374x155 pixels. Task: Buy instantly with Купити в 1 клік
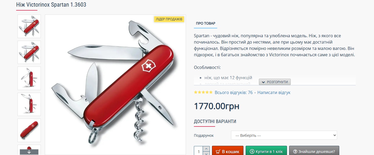tap(266, 151)
